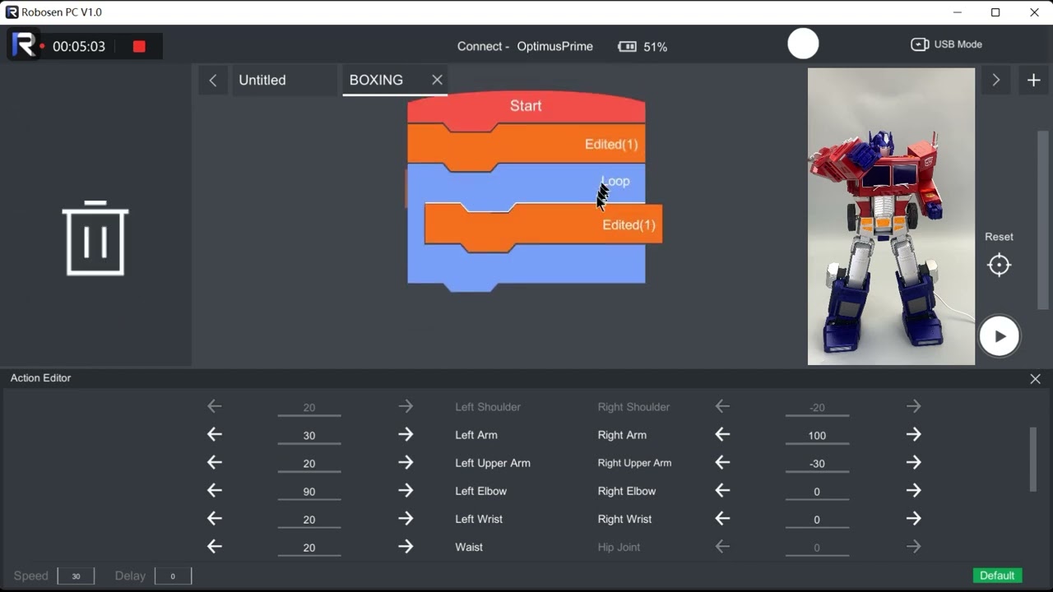Click the white circle indicator at top

point(803,44)
